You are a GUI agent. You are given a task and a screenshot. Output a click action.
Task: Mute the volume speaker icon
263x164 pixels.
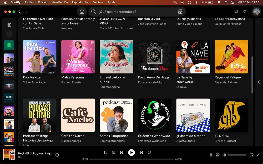pos(224,155)
